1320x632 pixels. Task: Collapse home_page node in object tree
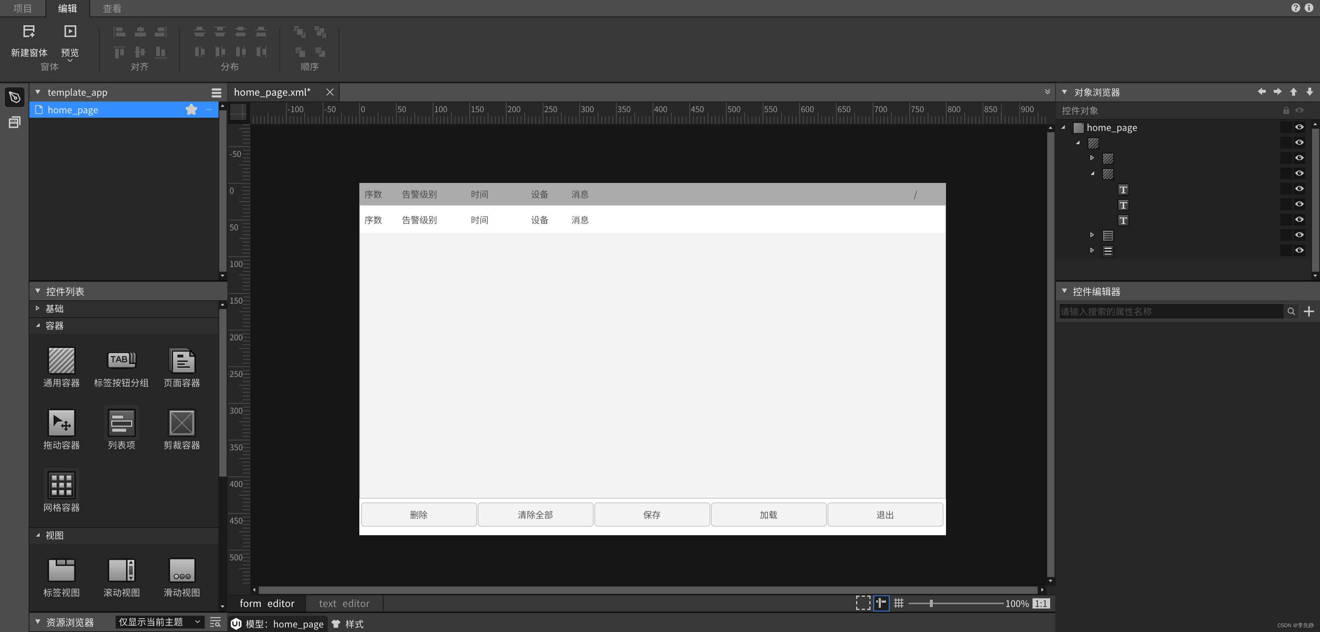pyautogui.click(x=1063, y=128)
